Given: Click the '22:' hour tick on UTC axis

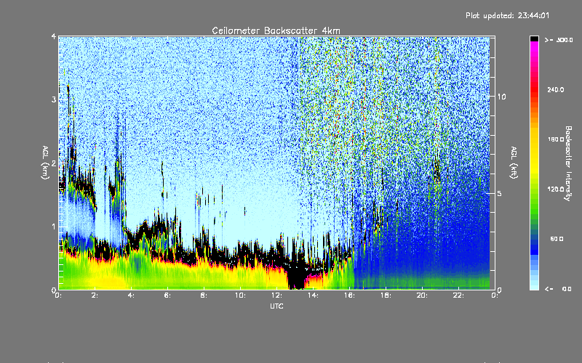Looking at the screenshot, I should (459, 295).
